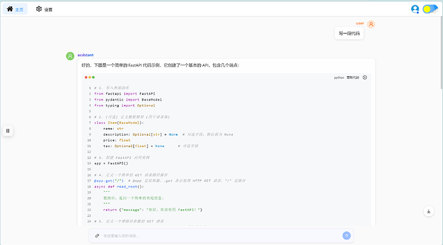Screen dimensions: 443x245
Task: Click the green assistant avatar icon
Action: click(70, 56)
